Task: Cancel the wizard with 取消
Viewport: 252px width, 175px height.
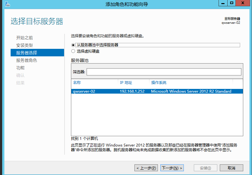Action: pos(231,168)
